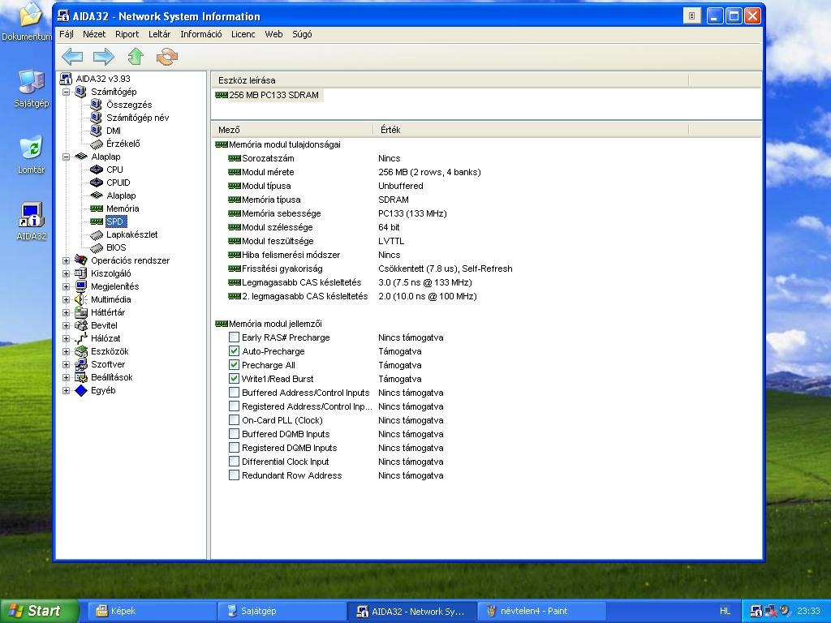Click the Start button
Screen dimensions: 831x623
click(38, 611)
